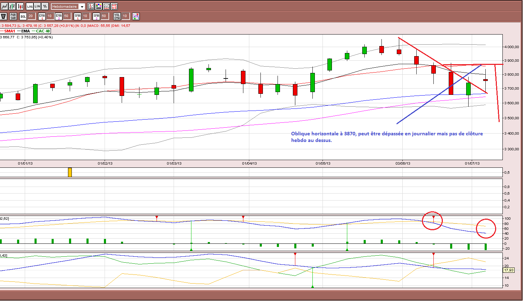Viewport: 523px width, 301px height.
Task: Toggle the % percentage scale button
Action: coord(45,6)
